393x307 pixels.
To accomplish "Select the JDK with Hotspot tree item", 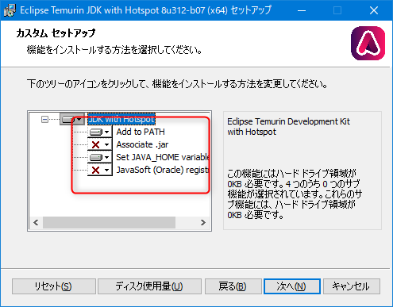I will coord(121,119).
